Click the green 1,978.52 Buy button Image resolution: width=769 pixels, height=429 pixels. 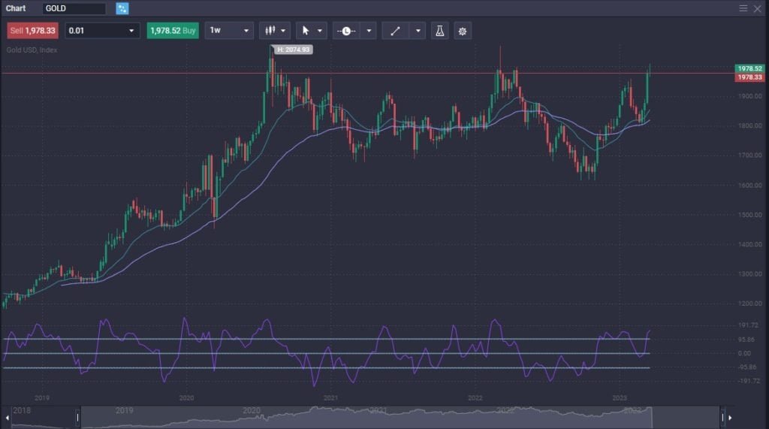click(173, 31)
